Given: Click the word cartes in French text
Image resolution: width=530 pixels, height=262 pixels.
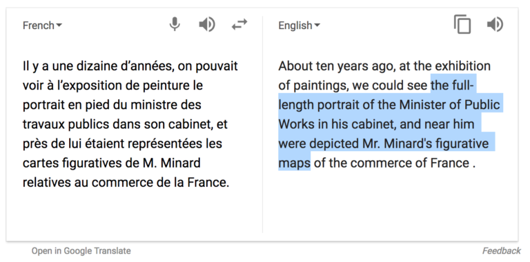Looking at the screenshot, I should (x=41, y=163).
